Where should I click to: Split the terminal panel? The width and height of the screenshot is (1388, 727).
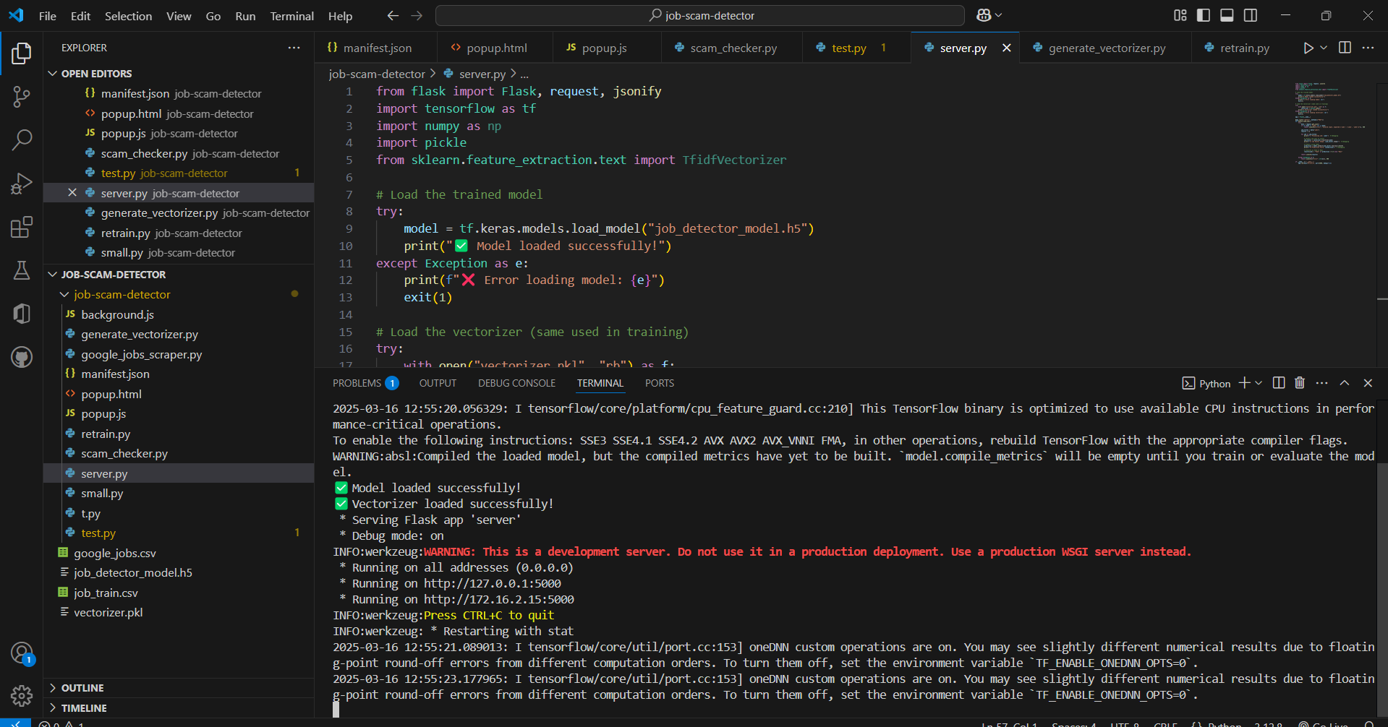point(1279,383)
